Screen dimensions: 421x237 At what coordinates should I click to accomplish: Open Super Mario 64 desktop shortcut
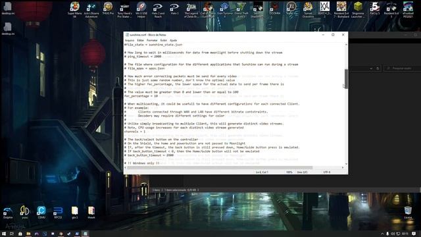74,10
